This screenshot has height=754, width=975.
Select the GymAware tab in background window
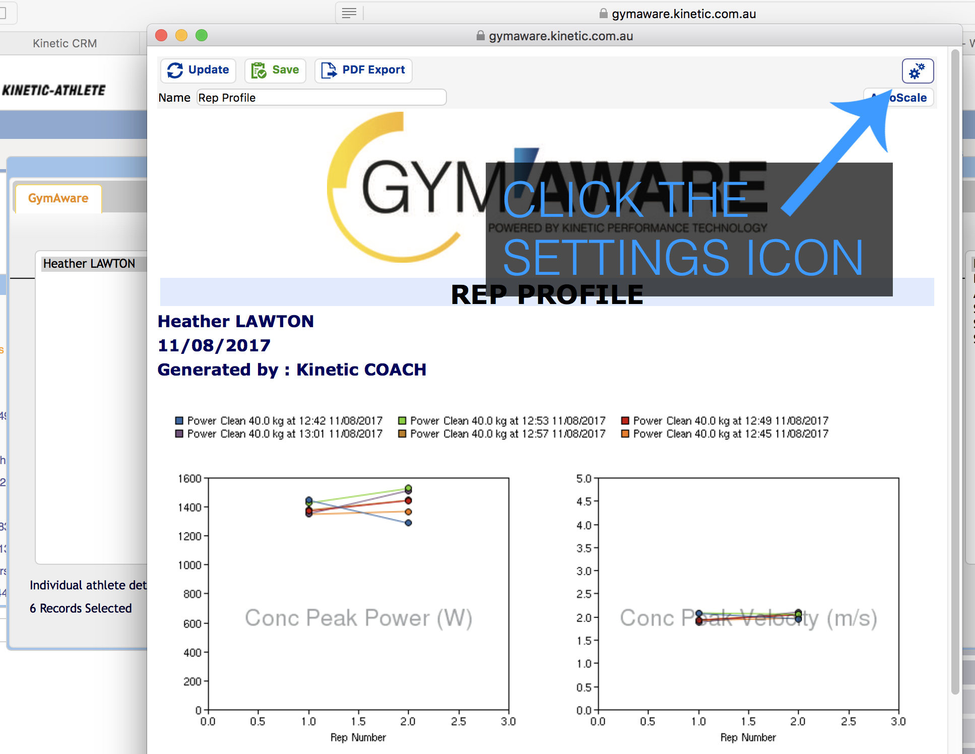pos(58,198)
